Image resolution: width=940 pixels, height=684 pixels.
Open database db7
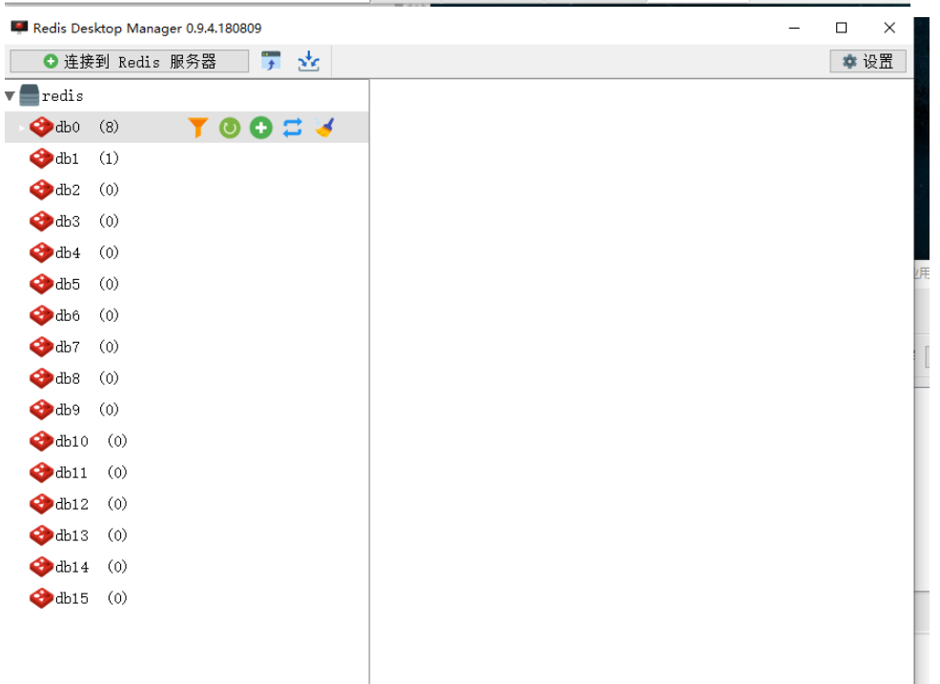click(x=68, y=348)
